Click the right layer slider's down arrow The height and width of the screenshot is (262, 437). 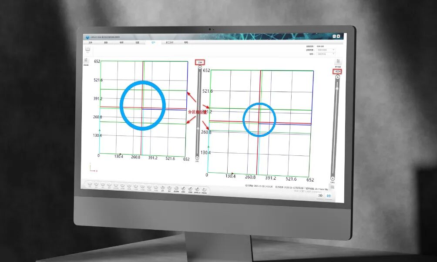pyautogui.click(x=332, y=178)
